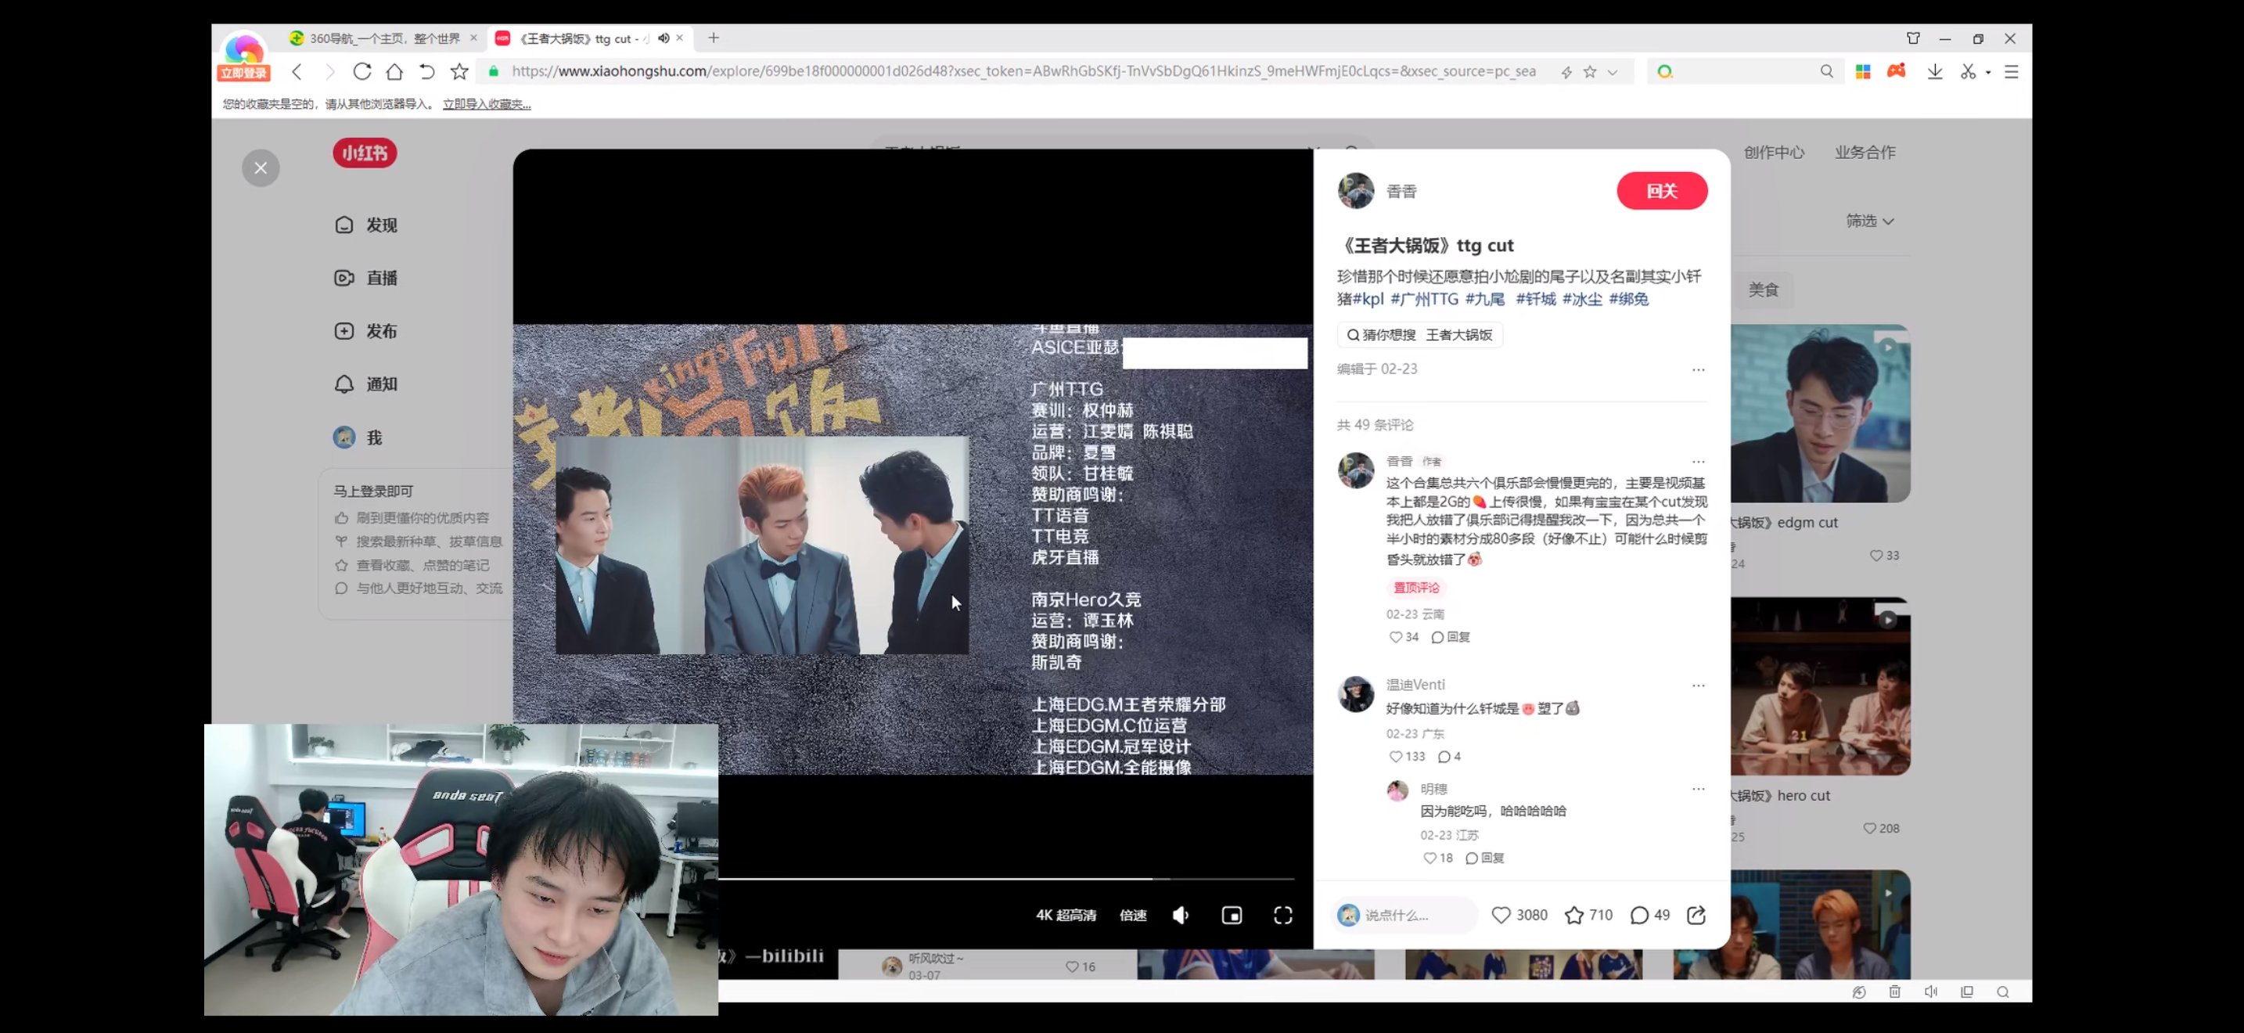The width and height of the screenshot is (2244, 1033).
Task: Select the 美食 category tab
Action: (x=1763, y=290)
